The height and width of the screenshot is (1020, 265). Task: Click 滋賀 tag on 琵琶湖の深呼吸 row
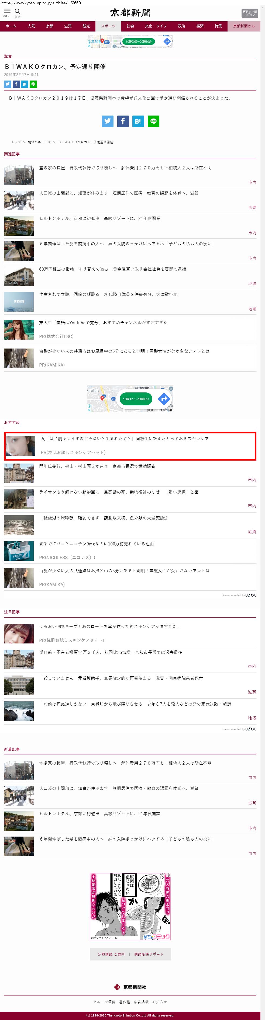[x=252, y=532]
